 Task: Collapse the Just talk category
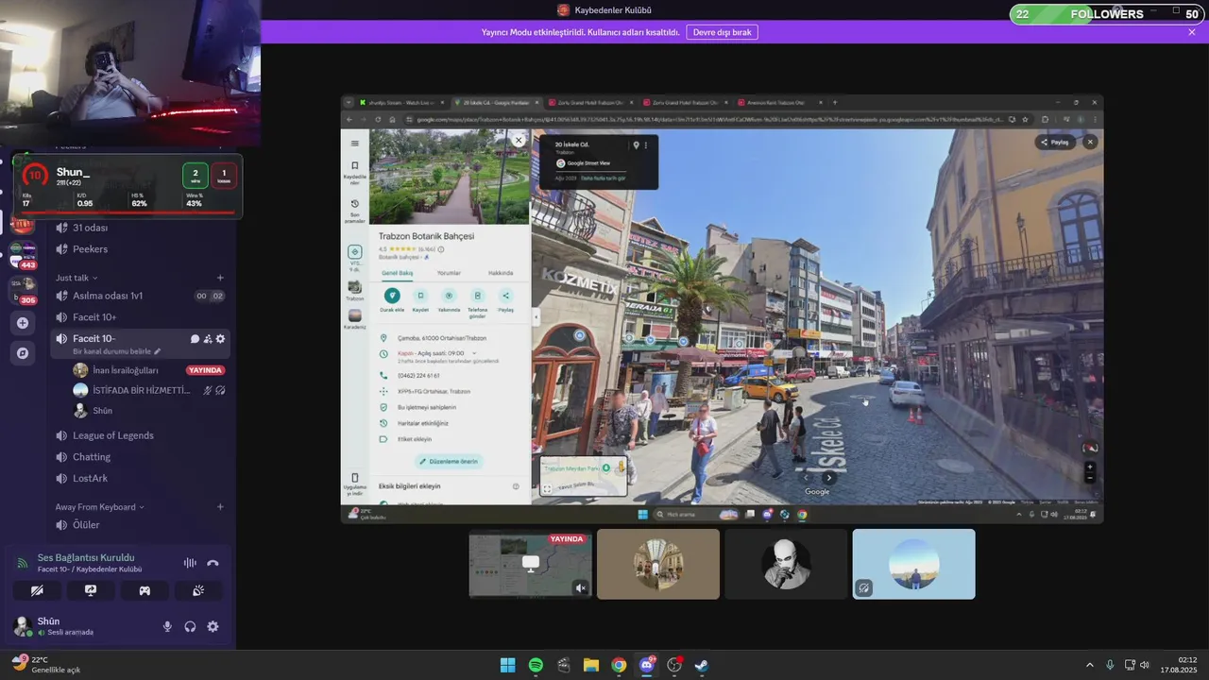[x=75, y=278]
